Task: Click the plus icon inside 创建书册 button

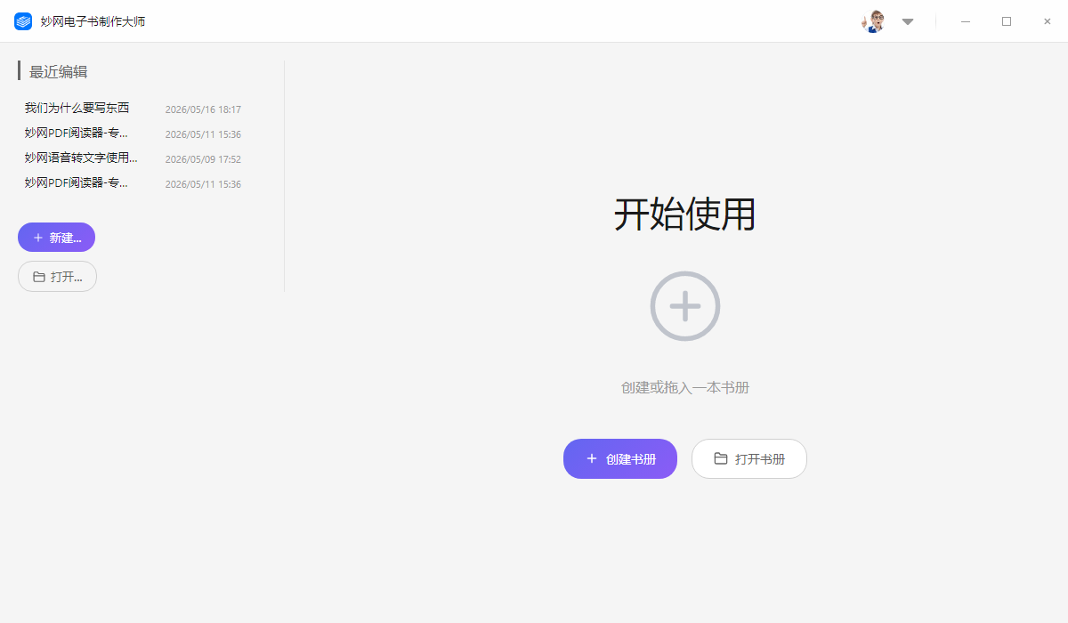Action: 592,459
